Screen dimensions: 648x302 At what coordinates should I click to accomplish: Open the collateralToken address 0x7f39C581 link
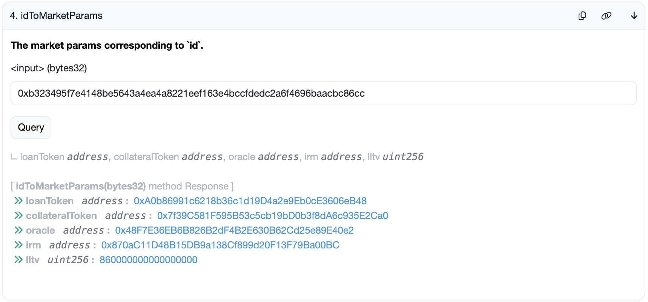[272, 216]
